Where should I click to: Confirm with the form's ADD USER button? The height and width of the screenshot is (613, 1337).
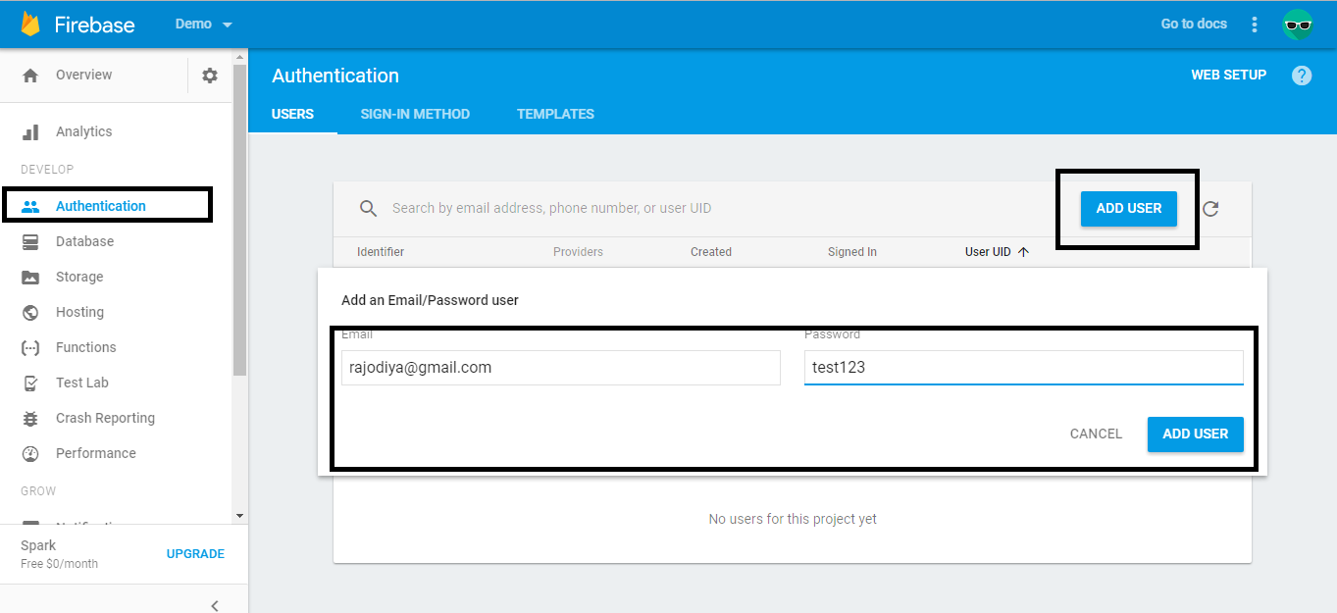pyautogui.click(x=1195, y=434)
